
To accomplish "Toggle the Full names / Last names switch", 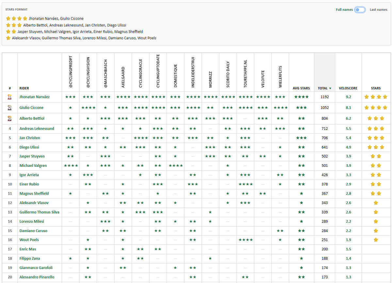I will [x=360, y=10].
